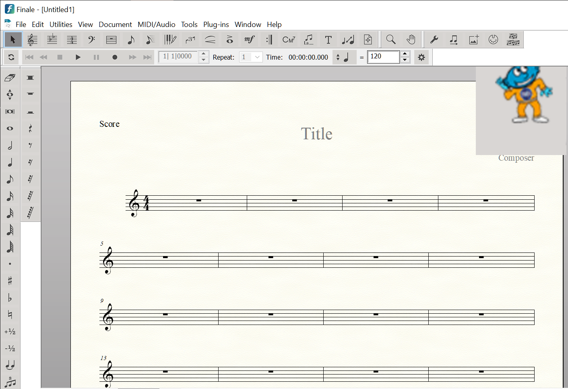Screen dimensions: 568x389
Task: Select the Clef tool (bass clef icon)
Action: 91,39
